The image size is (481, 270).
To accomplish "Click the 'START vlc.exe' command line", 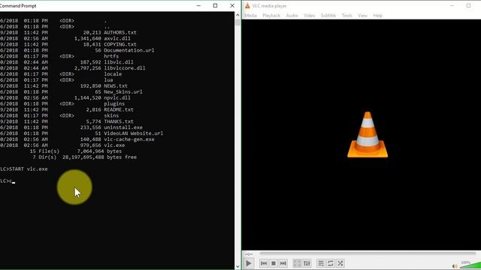I will pyautogui.click(x=29, y=169).
